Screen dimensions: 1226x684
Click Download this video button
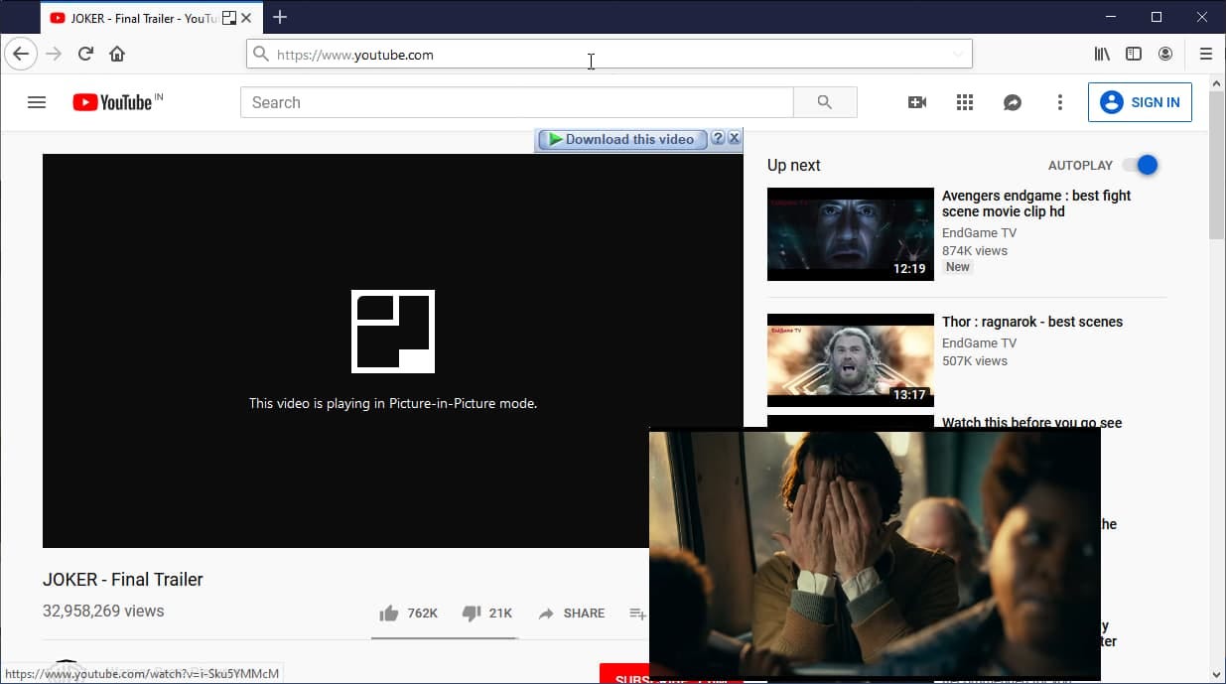pyautogui.click(x=621, y=139)
